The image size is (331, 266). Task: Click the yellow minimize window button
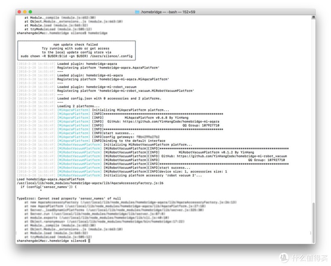25,12
